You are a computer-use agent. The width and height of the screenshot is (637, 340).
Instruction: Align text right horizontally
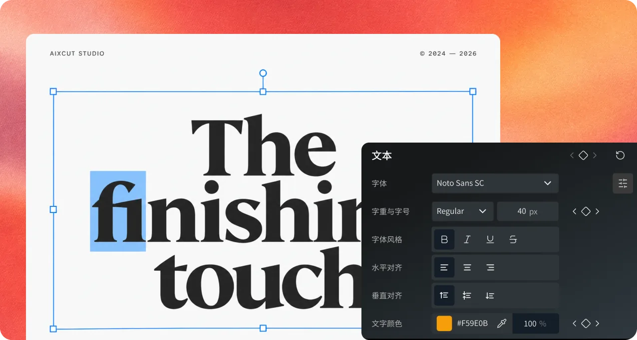(490, 268)
